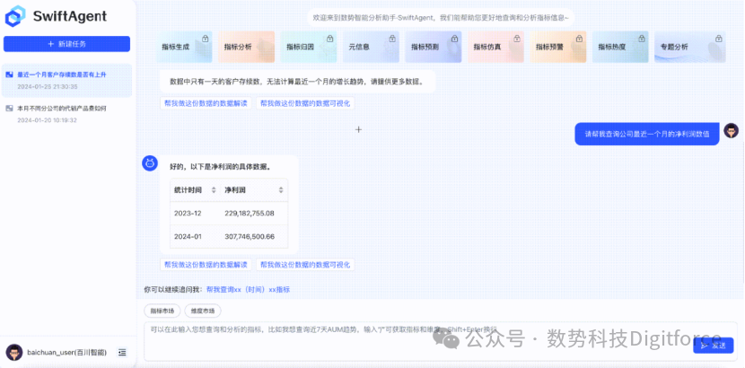Open the 指标市场 chip

pyautogui.click(x=162, y=311)
